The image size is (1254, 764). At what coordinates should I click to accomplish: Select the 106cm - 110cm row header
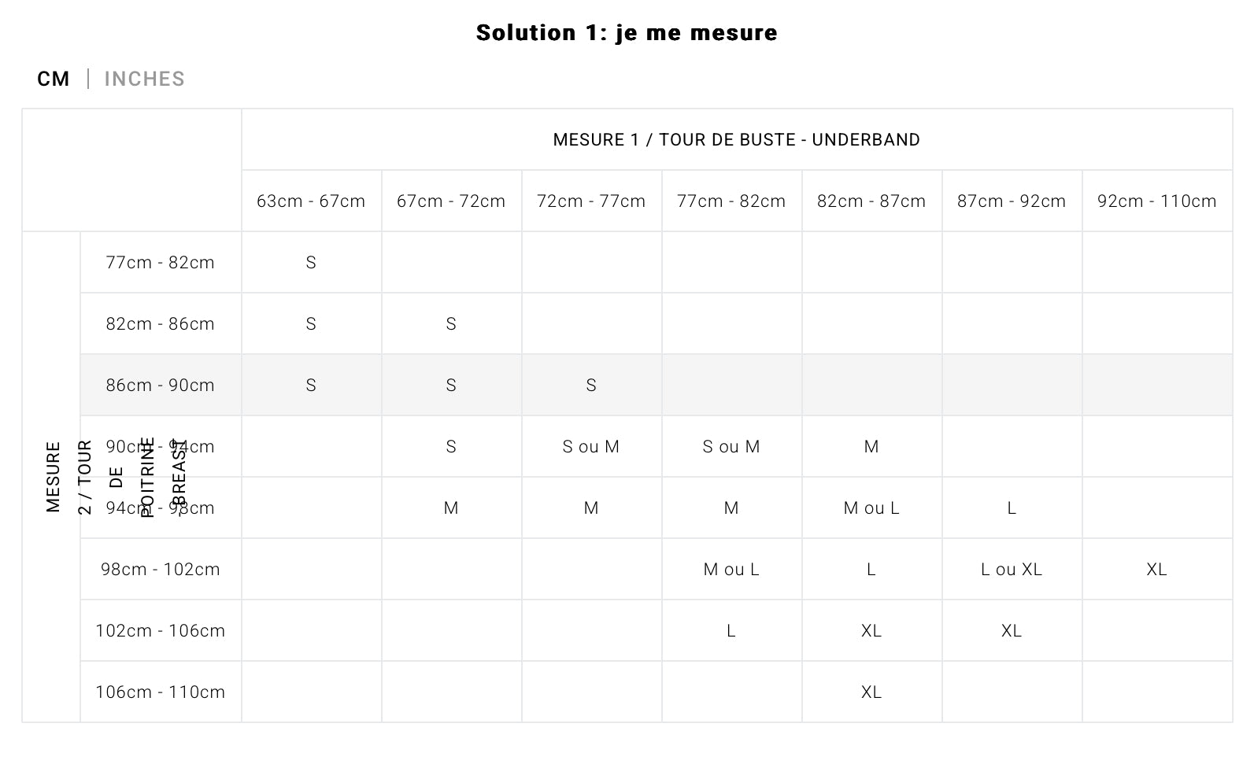[160, 692]
